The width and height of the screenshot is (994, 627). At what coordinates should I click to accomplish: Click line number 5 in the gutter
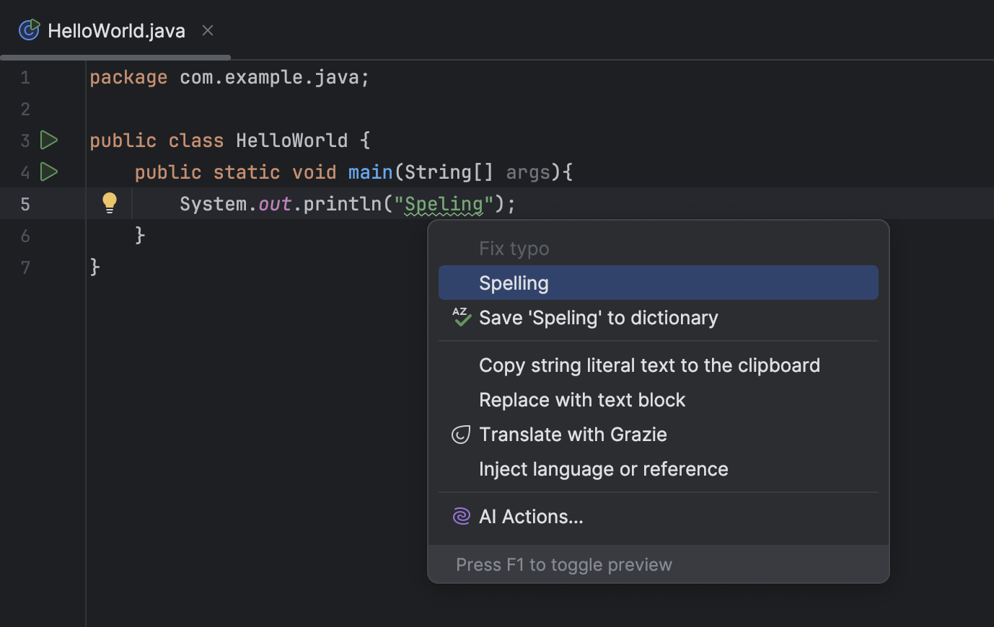[25, 203]
